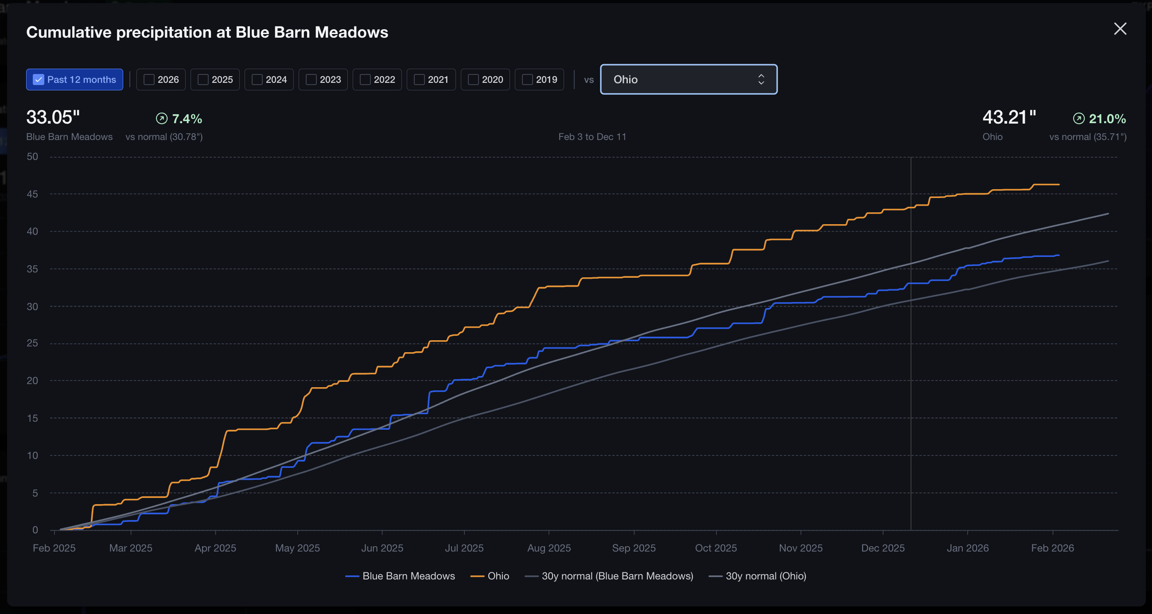1152x614 pixels.
Task: Enable the 2022 year comparison
Action: [x=366, y=80]
